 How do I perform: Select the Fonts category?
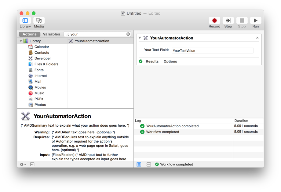tap(39, 70)
